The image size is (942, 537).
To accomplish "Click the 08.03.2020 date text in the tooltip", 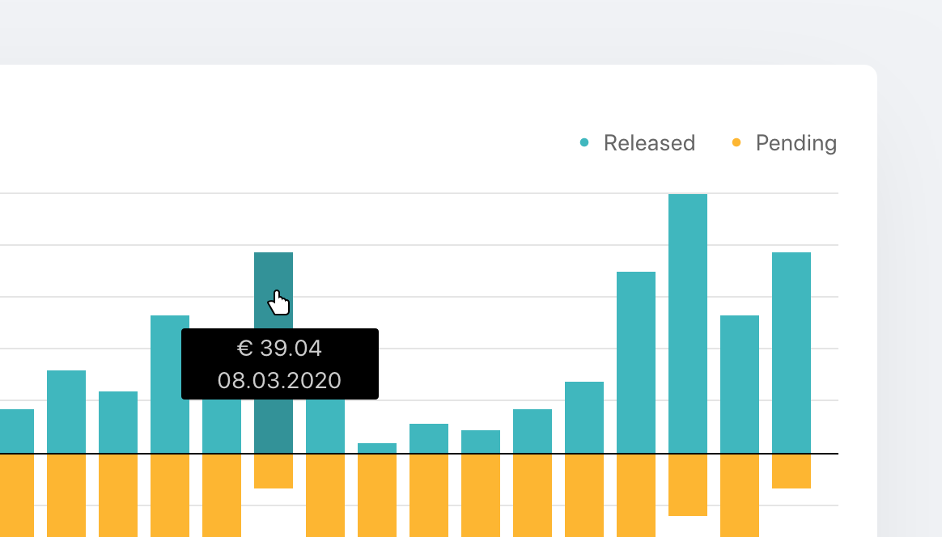I will click(279, 380).
